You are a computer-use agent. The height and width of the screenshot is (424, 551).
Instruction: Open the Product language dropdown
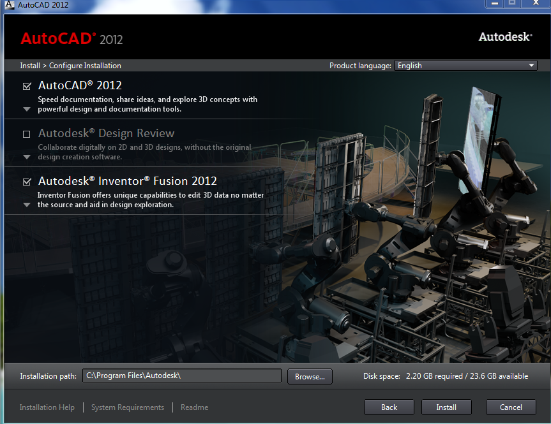[x=465, y=66]
